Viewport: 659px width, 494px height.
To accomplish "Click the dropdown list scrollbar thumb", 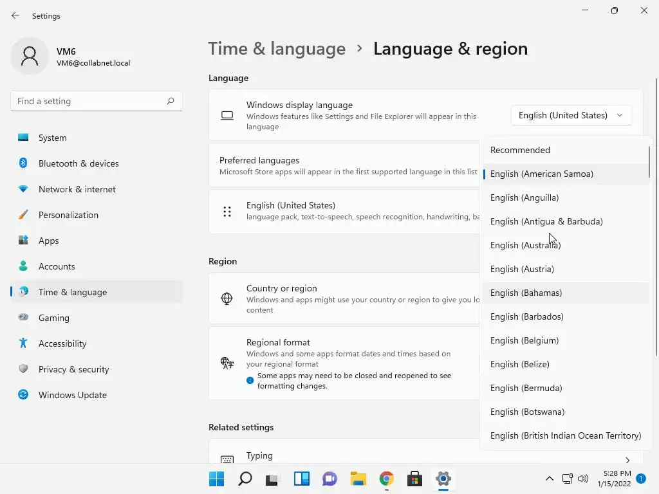I will 649,161.
